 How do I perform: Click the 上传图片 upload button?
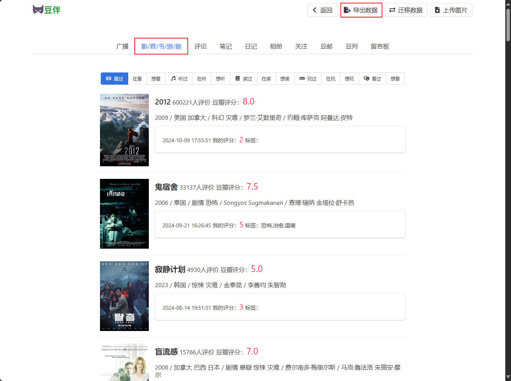pos(451,10)
